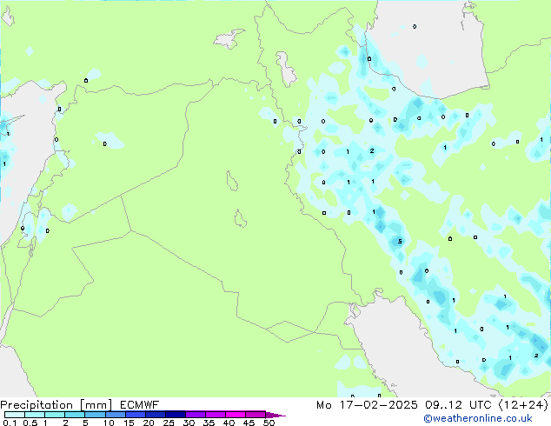Click the 5–10 mm legend swatch
Screen dimensions: 551x426
tap(95, 415)
